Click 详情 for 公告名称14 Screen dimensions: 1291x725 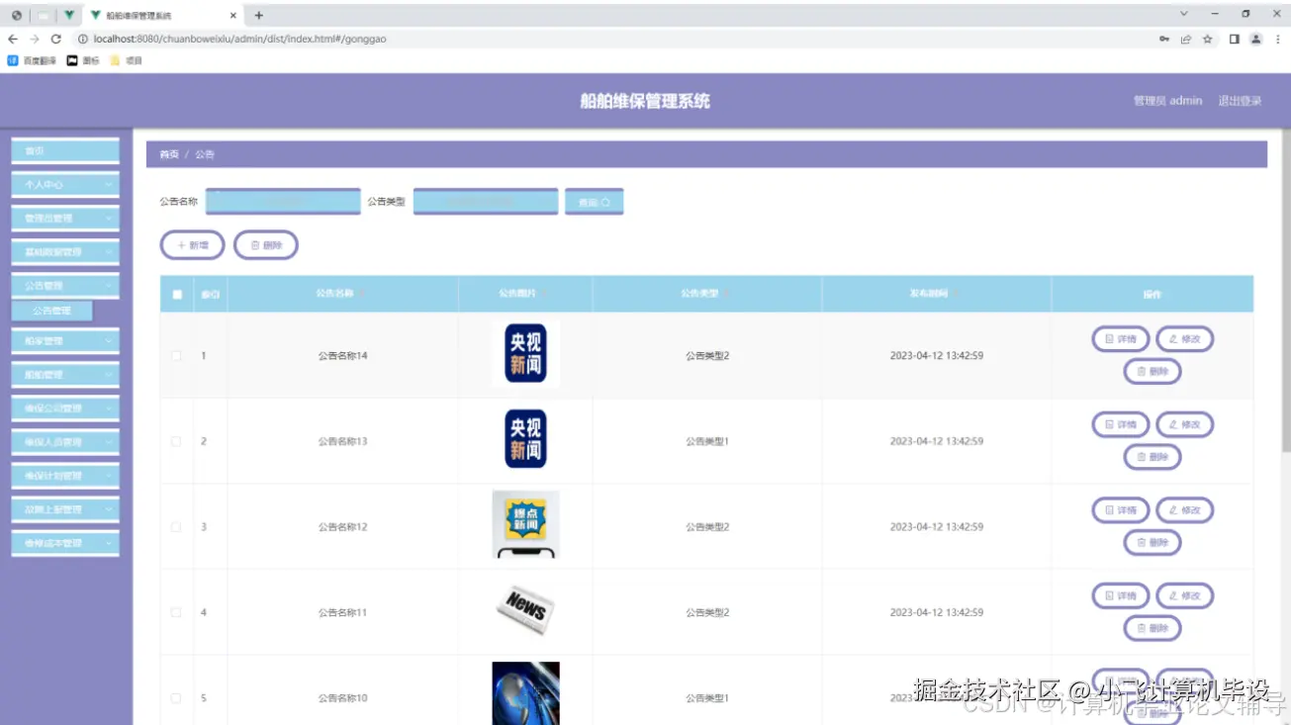pos(1120,339)
